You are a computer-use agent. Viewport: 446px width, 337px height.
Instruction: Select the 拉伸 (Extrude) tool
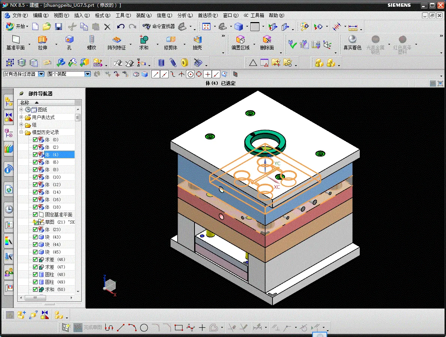point(42,43)
